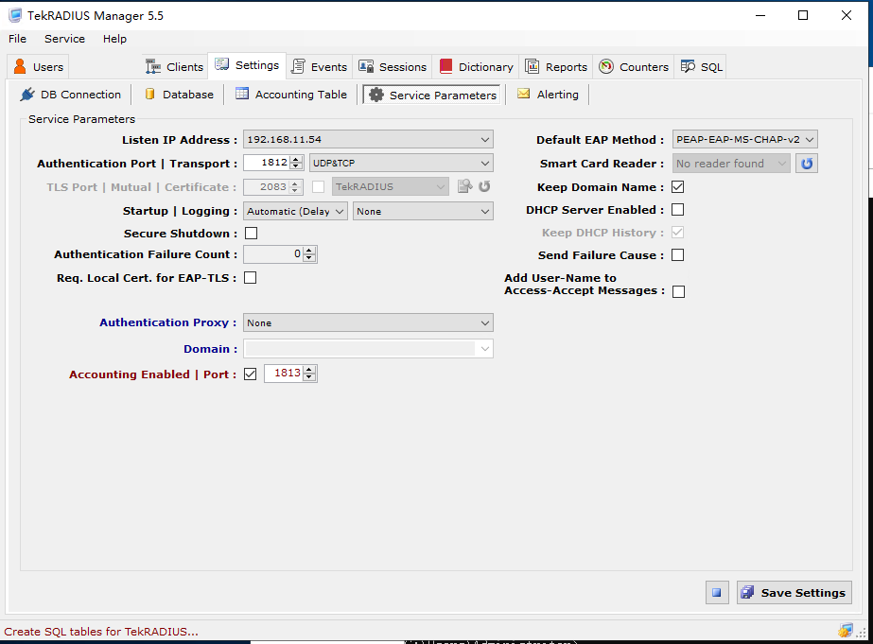Go to the Sessions tab
The height and width of the screenshot is (644, 873).
coord(393,67)
